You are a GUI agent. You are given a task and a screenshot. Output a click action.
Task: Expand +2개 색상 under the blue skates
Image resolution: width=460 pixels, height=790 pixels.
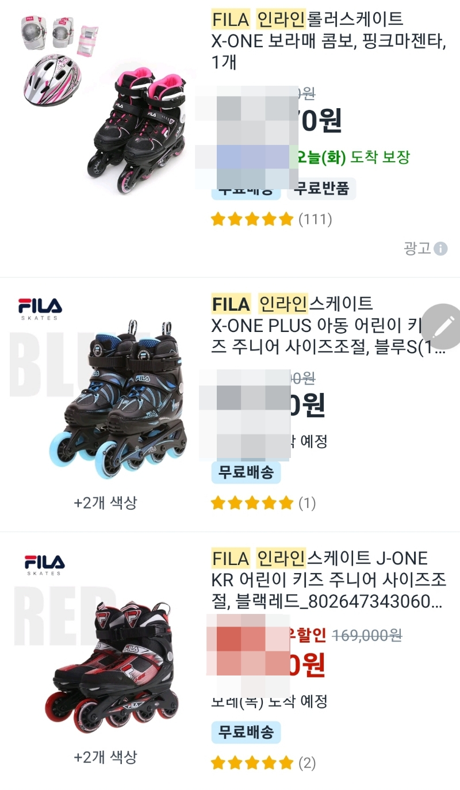click(106, 502)
